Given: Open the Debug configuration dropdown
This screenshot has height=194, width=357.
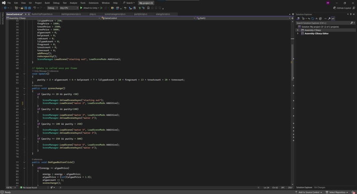Looking at the screenshot, I should 53,8.
